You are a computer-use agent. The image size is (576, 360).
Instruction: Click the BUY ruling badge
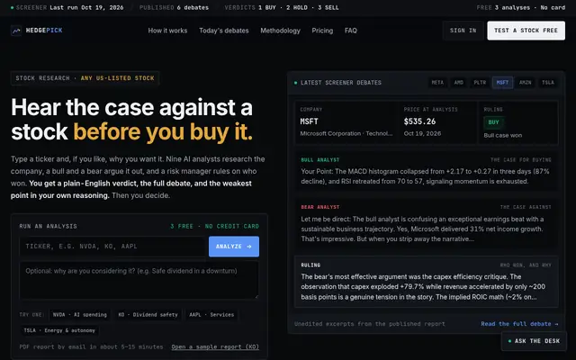point(493,122)
